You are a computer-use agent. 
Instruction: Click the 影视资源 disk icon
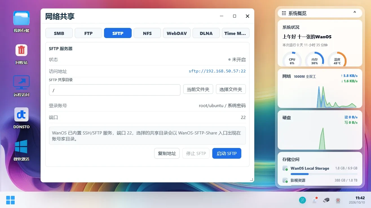(285, 180)
